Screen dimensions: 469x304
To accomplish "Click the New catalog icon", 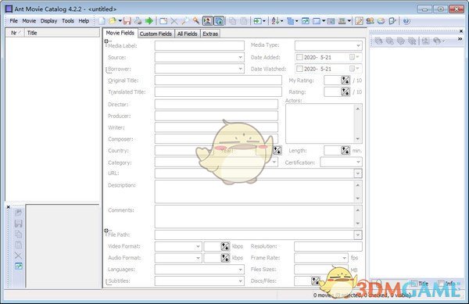I will point(102,21).
